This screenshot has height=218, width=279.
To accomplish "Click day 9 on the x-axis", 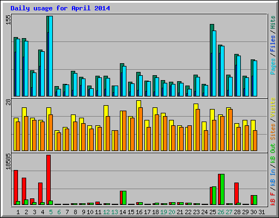I will coord(83,212).
